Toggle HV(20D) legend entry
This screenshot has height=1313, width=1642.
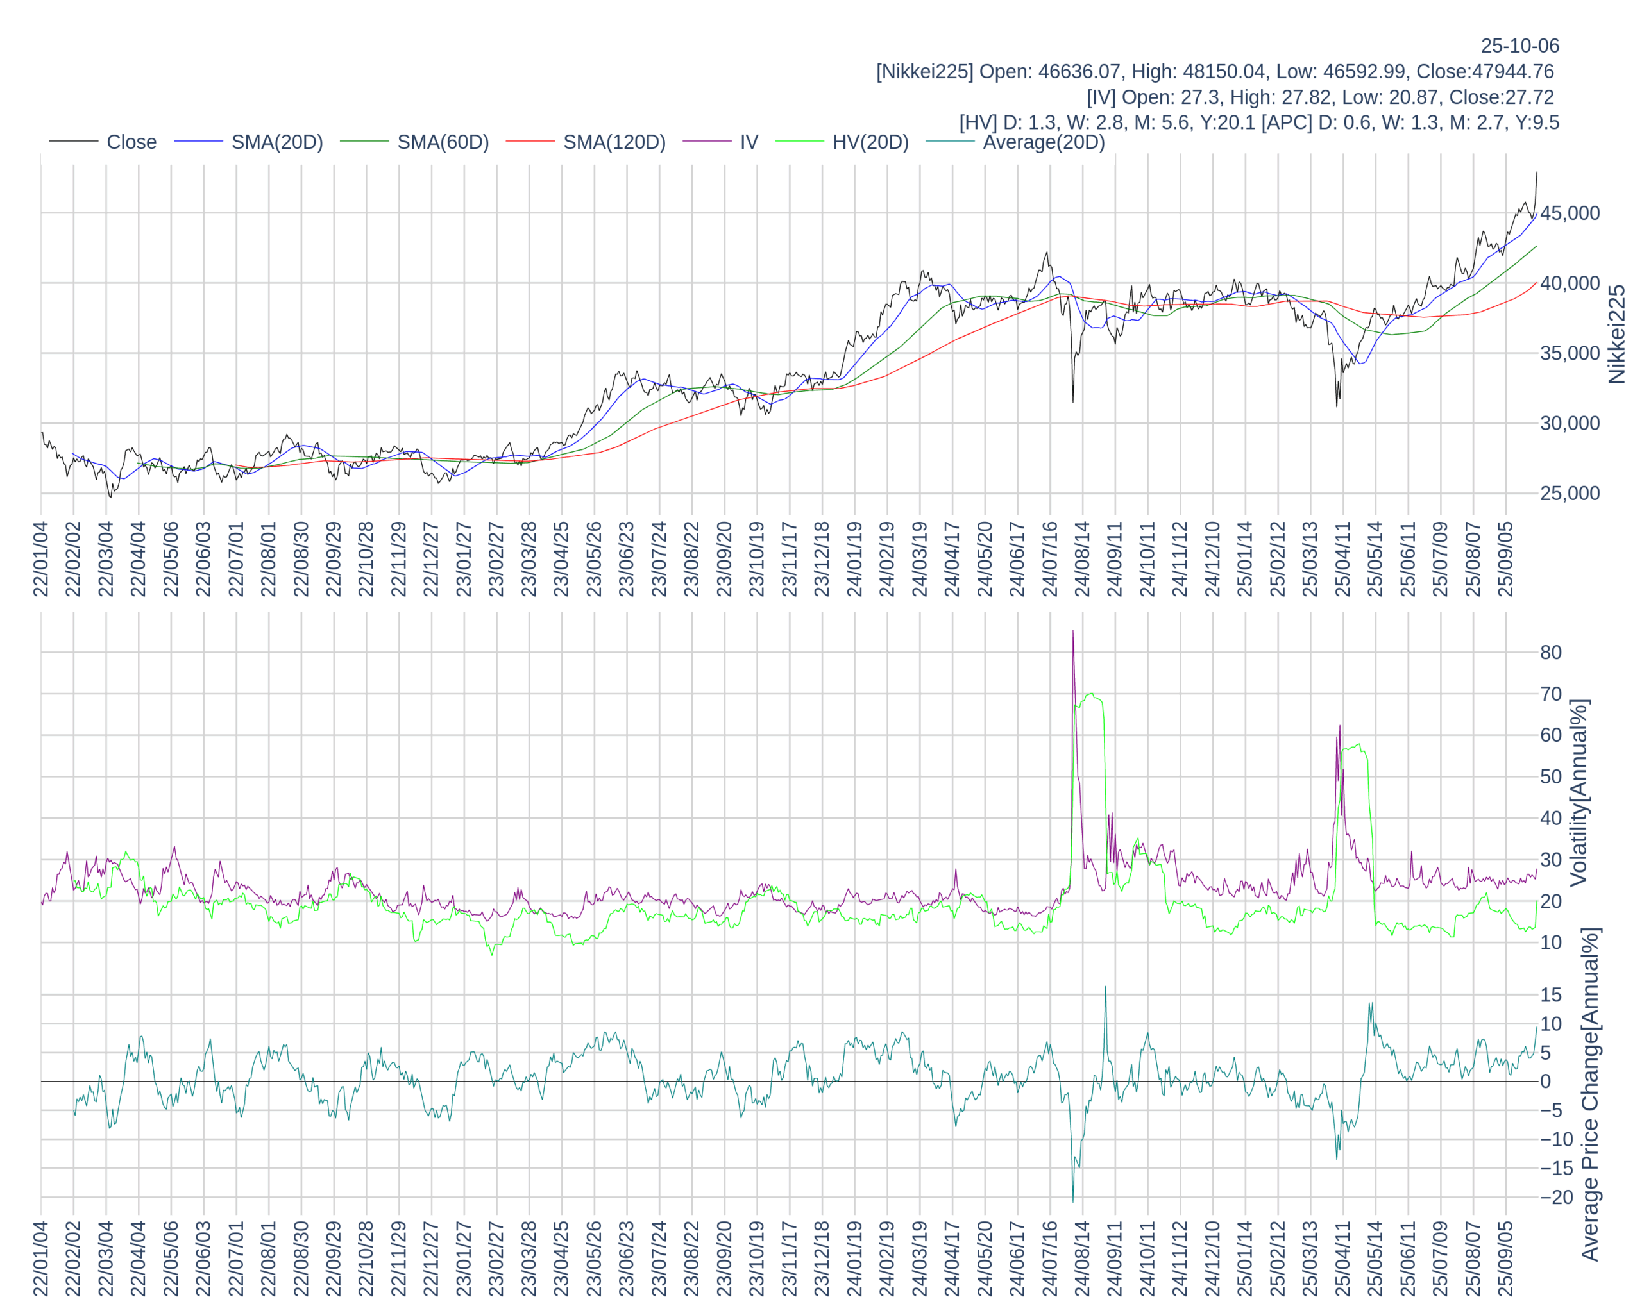(x=870, y=142)
